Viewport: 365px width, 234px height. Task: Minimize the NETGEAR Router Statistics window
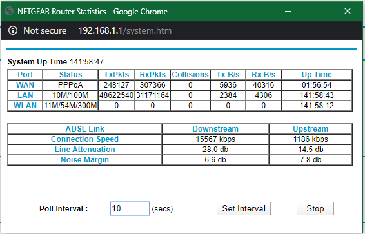288,11
